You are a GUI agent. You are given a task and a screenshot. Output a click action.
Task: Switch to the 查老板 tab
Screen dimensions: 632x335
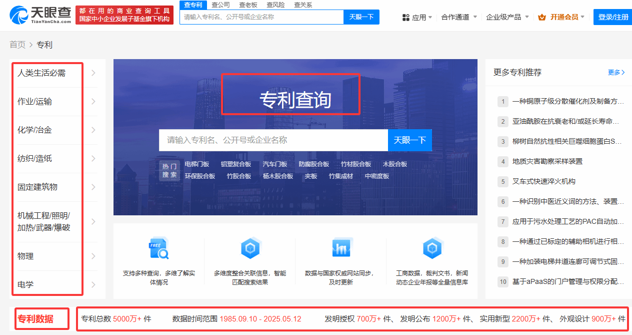[248, 5]
